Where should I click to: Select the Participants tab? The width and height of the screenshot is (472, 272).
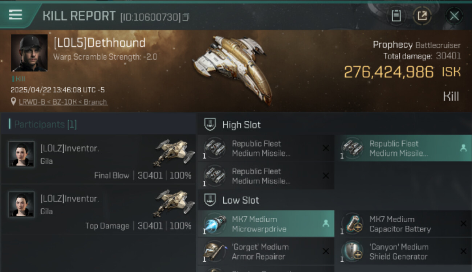click(x=43, y=124)
